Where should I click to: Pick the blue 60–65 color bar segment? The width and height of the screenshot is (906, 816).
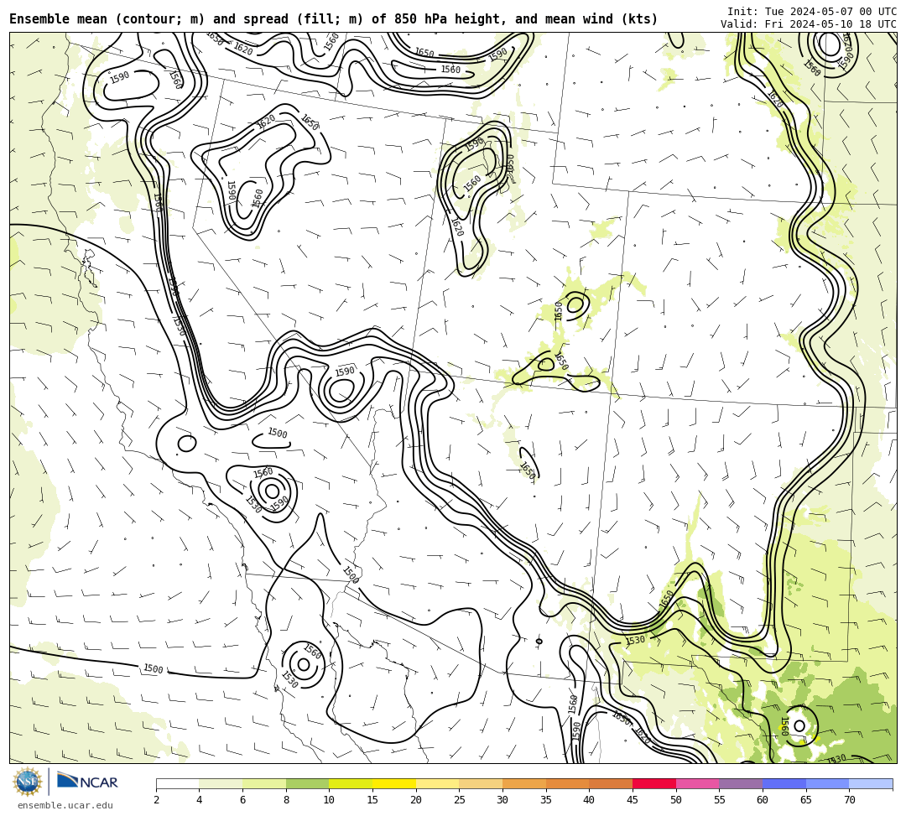point(784,783)
